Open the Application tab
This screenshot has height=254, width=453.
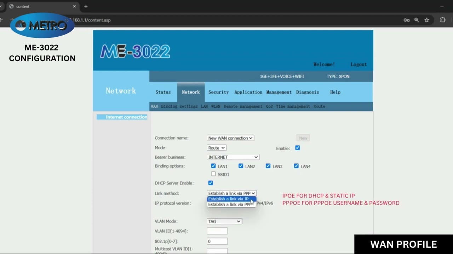point(248,92)
